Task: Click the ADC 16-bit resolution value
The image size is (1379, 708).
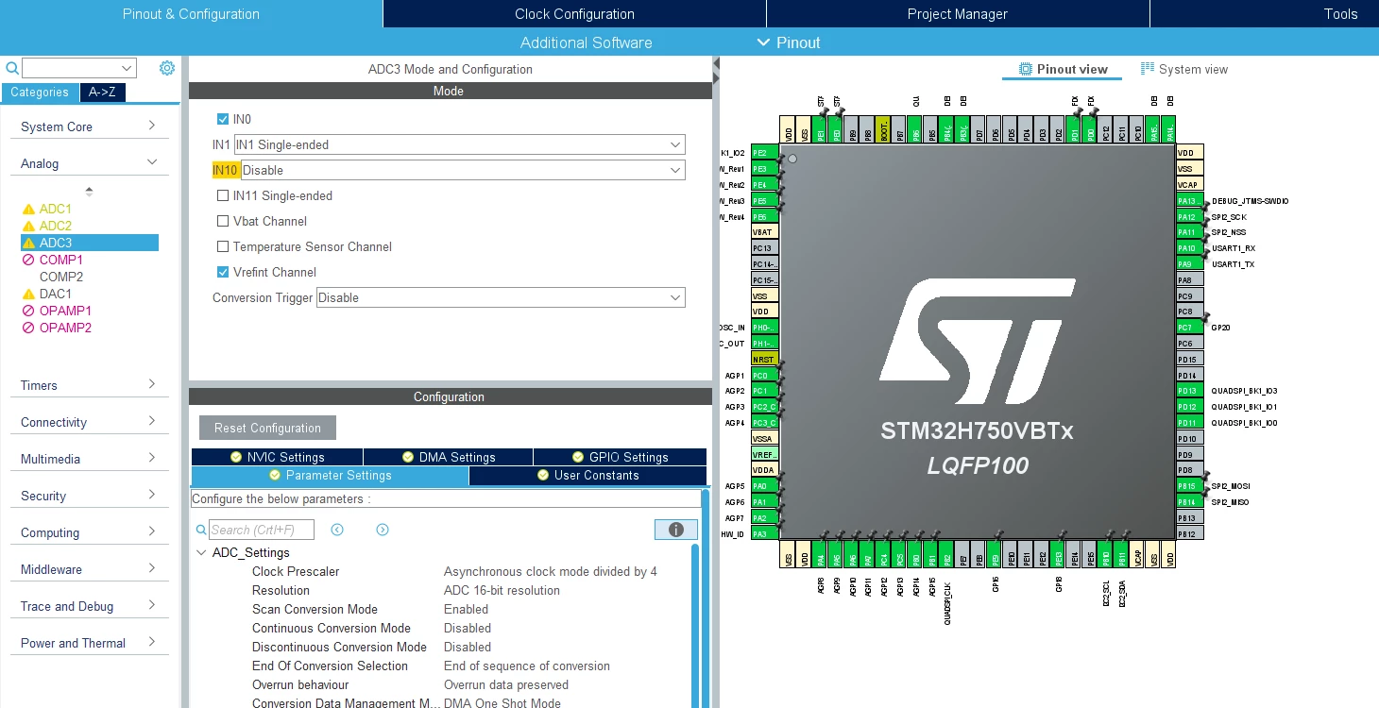Action: (502, 590)
